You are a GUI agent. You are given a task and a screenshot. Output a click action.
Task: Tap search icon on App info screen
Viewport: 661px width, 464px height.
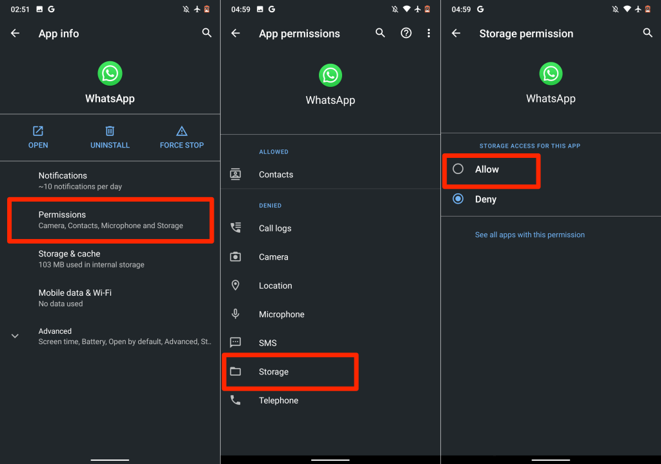pos(207,33)
